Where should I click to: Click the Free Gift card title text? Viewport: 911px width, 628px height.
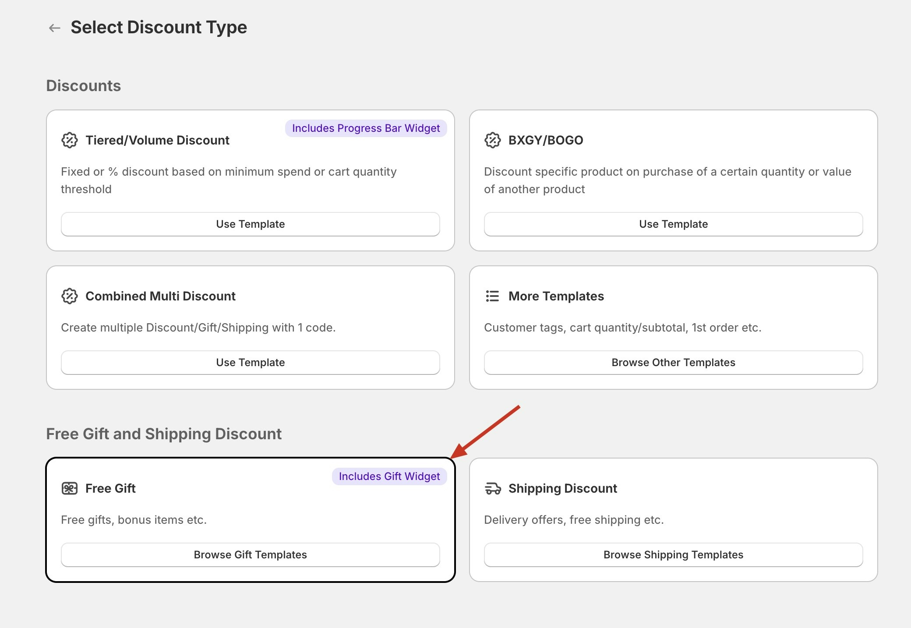point(110,488)
